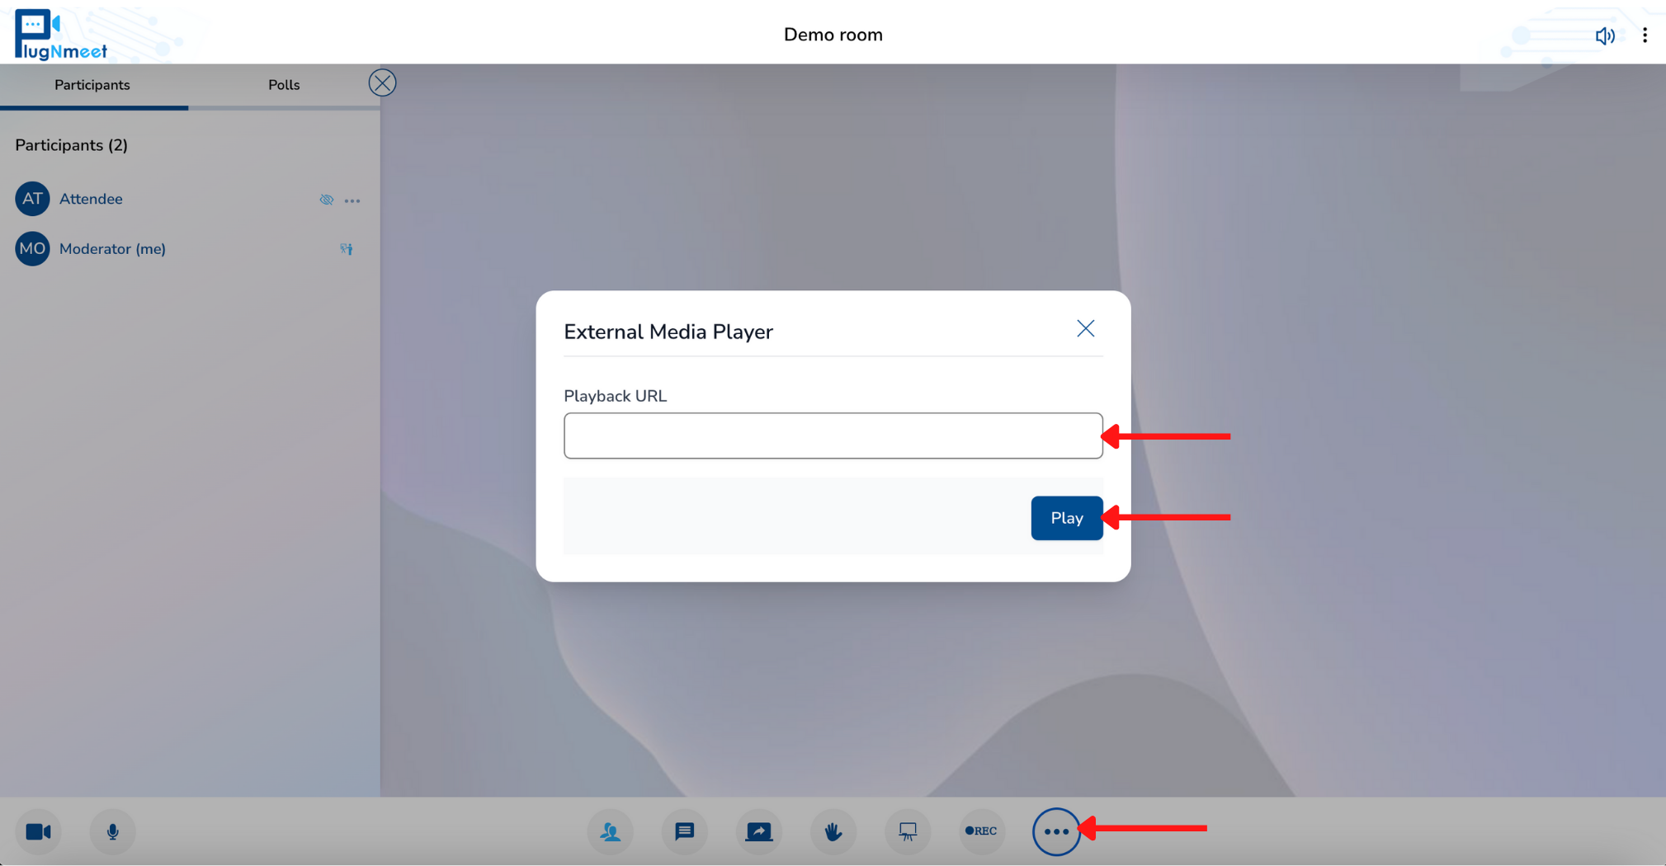Click the speaker volume icon in header

(1605, 35)
